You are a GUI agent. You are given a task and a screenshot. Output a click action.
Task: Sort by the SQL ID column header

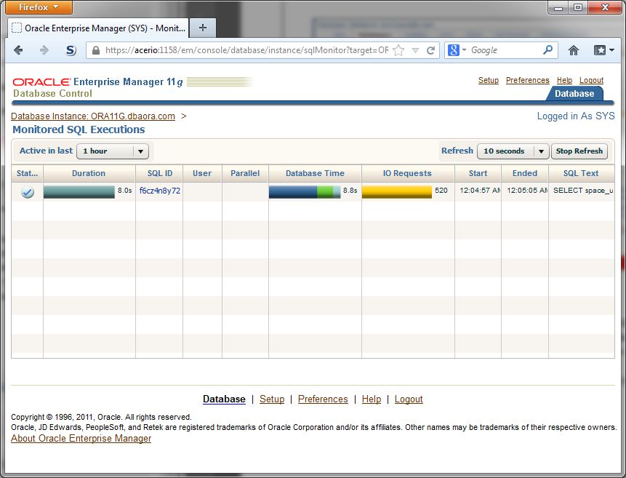[x=160, y=173]
